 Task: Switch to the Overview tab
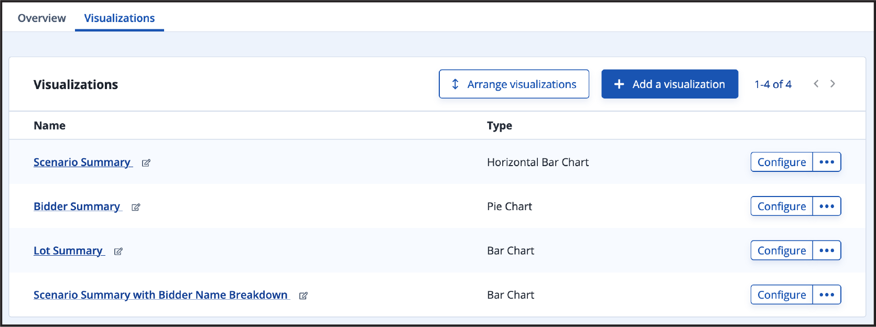click(42, 18)
